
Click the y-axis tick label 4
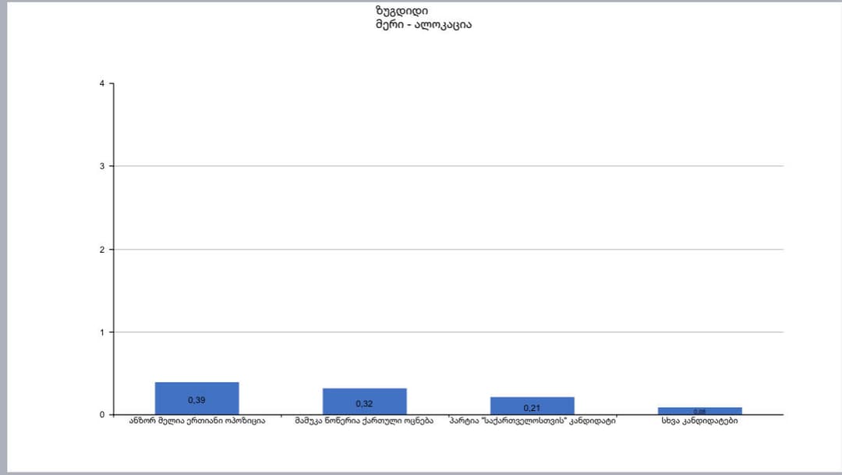[101, 83]
